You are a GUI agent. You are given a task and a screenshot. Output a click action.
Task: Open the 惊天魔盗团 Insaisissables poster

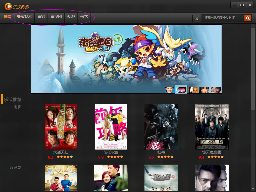point(212,127)
